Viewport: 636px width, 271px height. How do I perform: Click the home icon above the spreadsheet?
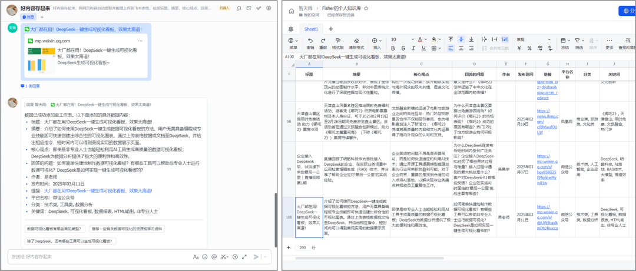point(290,12)
